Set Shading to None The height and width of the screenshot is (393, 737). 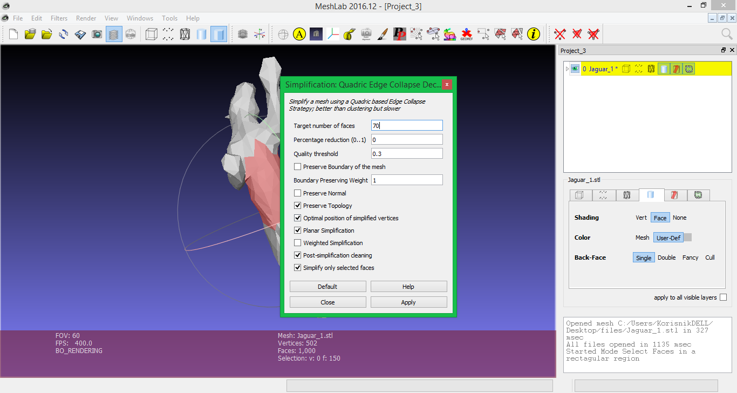point(680,218)
